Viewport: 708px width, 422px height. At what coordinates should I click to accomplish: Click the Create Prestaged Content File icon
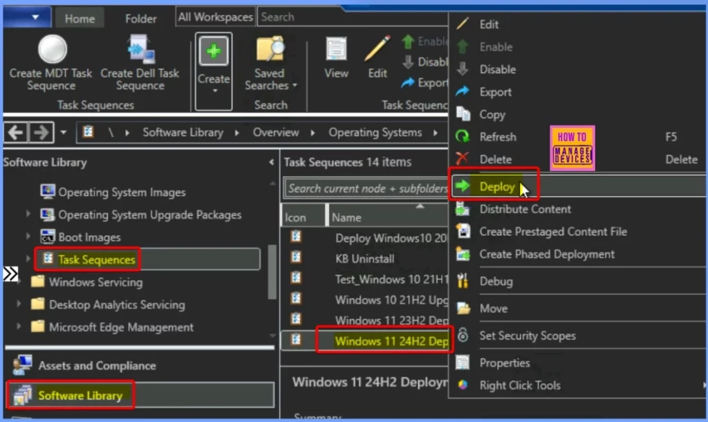point(463,231)
